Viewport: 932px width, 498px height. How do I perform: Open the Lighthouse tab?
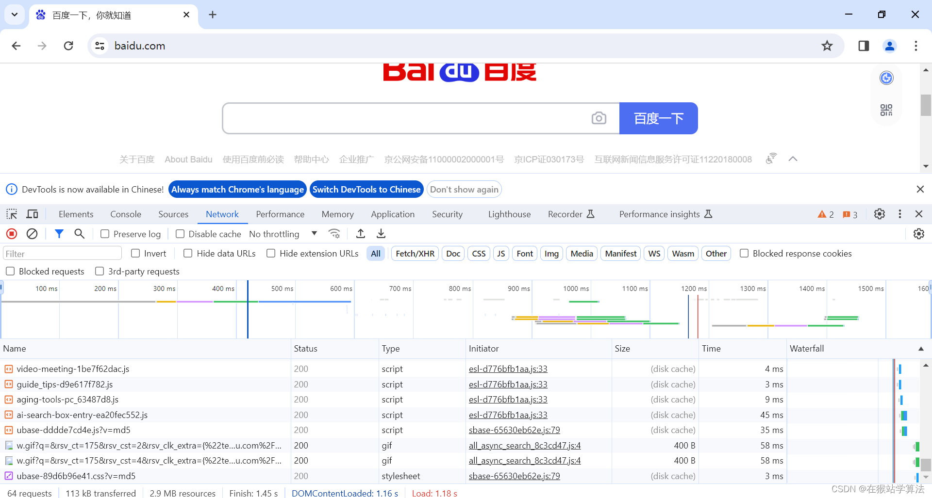pyautogui.click(x=509, y=214)
